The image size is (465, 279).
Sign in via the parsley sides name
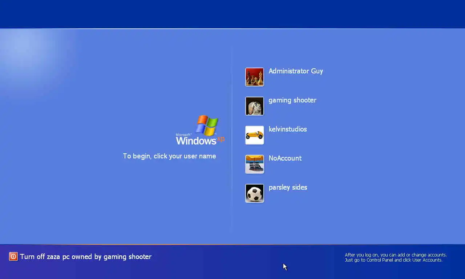[288, 187]
